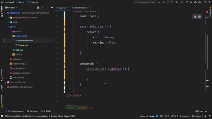Click the locate/scroll-from-source target icon
The height and width of the screenshot is (119, 212).
(x=38, y=8)
